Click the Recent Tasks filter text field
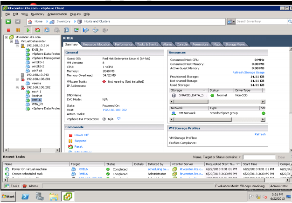Viewport: 292px width, 203px height. (x=259, y=157)
